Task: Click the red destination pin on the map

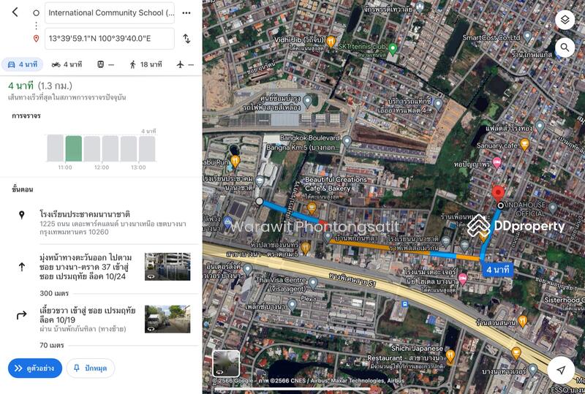Action: pyautogui.click(x=498, y=194)
